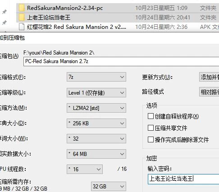This screenshot has width=219, height=192.
Task: Open solid block size 64 MB dropdown
Action: pyautogui.click(x=96, y=154)
